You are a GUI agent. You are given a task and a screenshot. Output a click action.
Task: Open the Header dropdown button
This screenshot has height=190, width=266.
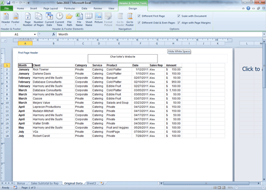pos(6,19)
